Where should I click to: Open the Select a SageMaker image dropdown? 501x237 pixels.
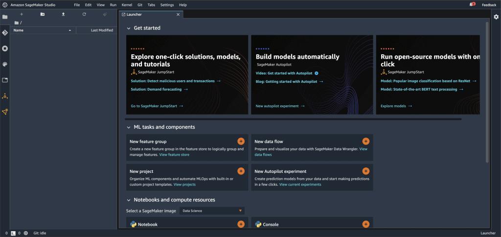212,211
